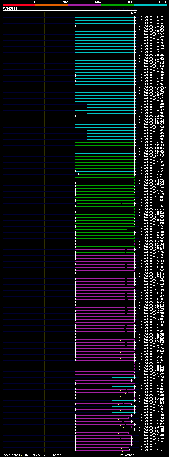Click the UniRef100_B9YQE3 label
The height and width of the screenshot is (457, 169).
tap(152, 357)
